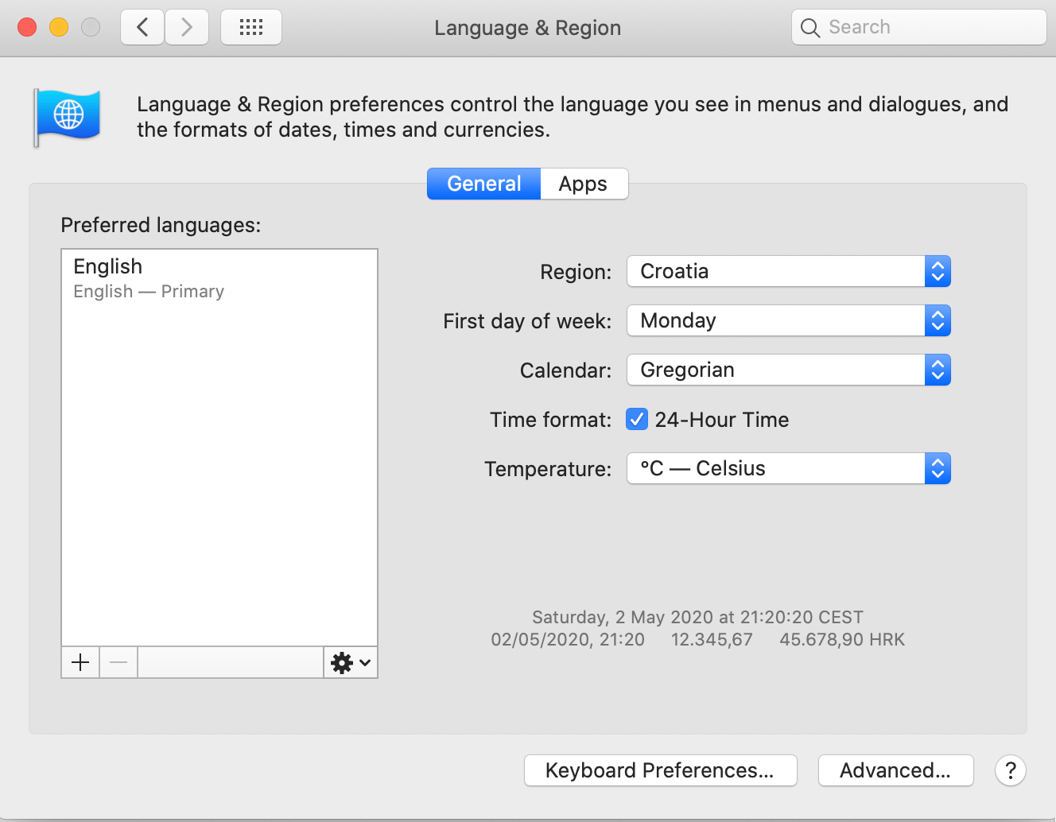Screen dimensions: 1056x822
Task: Click the magnifying glass in the Search field
Action: [x=810, y=28]
